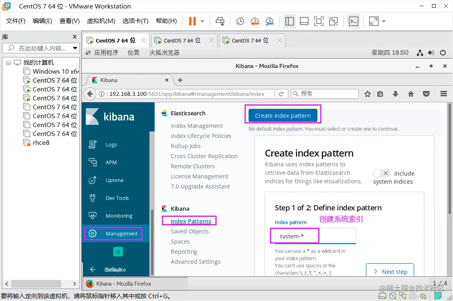Click the GNOME network status icon
The height and width of the screenshot is (301, 453).
pos(420,53)
